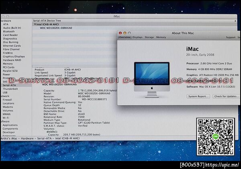This screenshot has width=241, height=169.
Task: Close the About This Mac window
Action: tap(120, 33)
